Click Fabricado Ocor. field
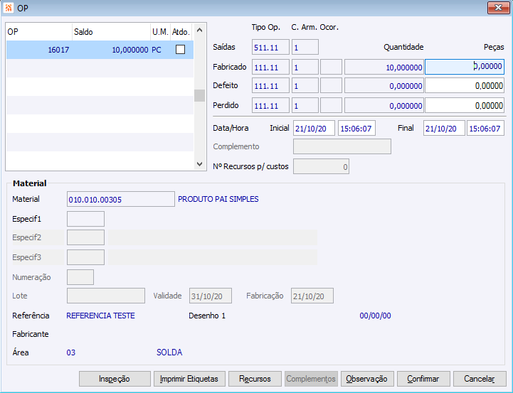Image resolution: width=513 pixels, height=393 pixels. coord(331,67)
